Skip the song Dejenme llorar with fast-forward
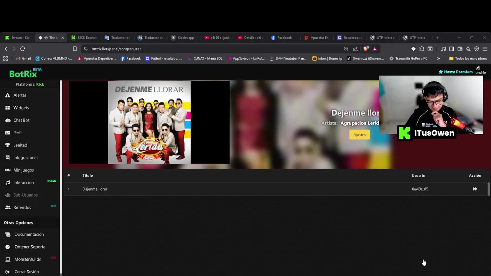 tap(475, 189)
